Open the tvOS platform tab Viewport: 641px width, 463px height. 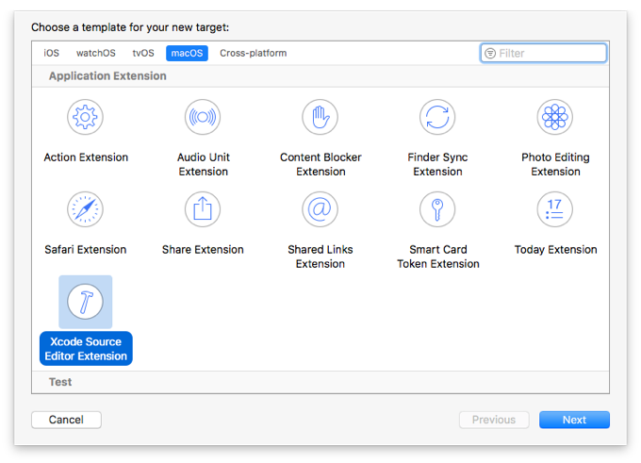143,53
